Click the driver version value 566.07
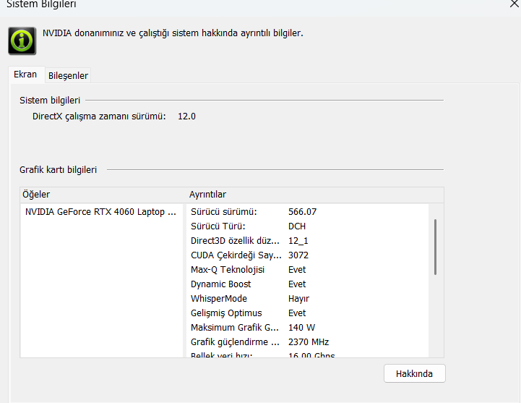The image size is (521, 403). 302,212
